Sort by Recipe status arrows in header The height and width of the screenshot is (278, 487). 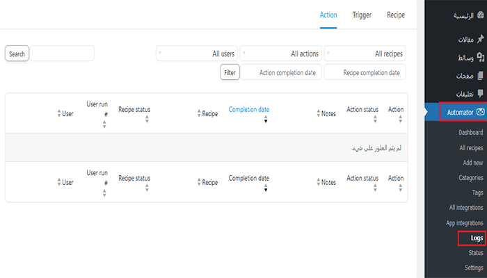147,119
